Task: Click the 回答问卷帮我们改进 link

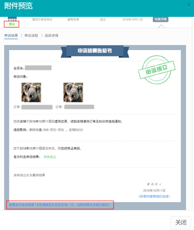Action: coord(154,196)
